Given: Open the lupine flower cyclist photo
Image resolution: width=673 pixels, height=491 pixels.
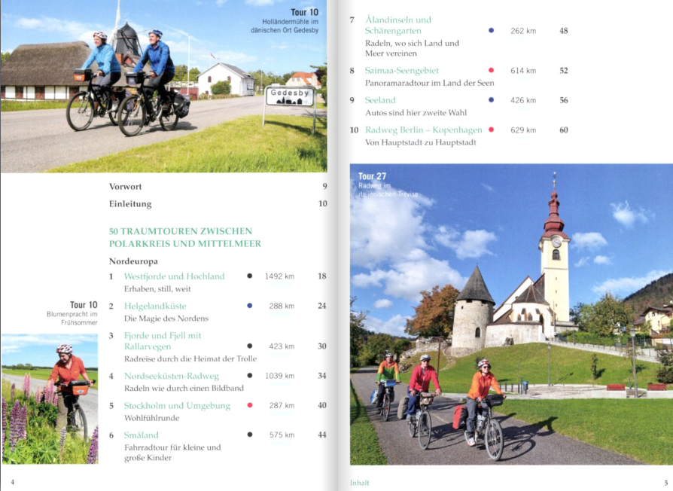Looking at the screenshot, I should click(50, 398).
